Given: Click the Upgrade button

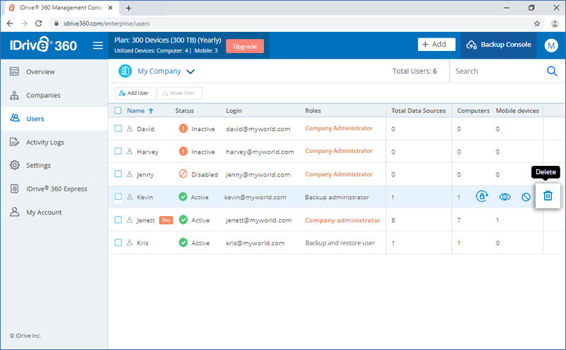Looking at the screenshot, I should 245,46.
